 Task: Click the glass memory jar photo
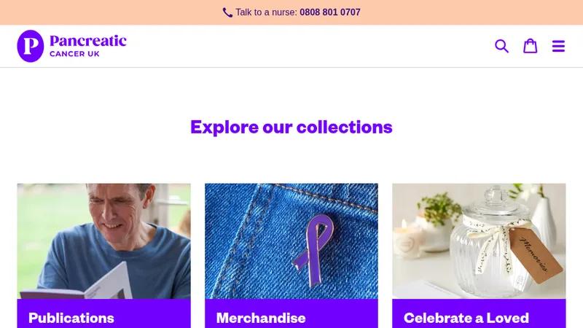point(479,241)
